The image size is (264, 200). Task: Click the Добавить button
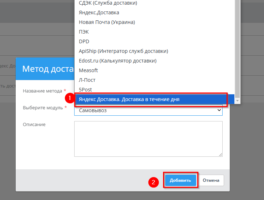pyautogui.click(x=180, y=180)
